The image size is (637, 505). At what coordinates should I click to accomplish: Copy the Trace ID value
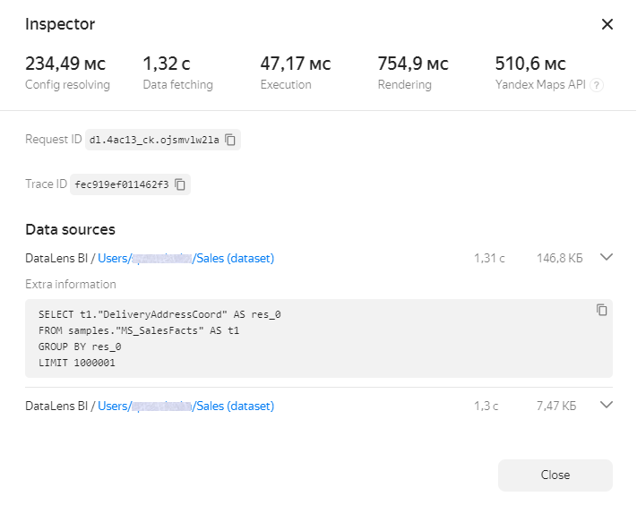pos(180,184)
